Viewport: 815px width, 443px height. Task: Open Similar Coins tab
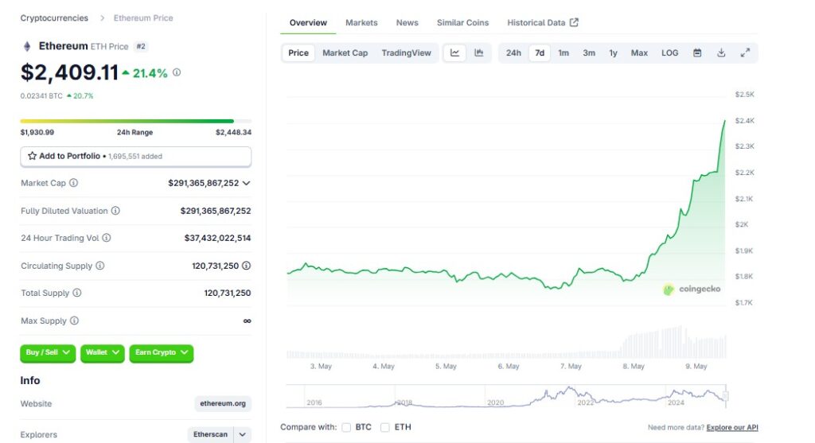[x=462, y=23]
